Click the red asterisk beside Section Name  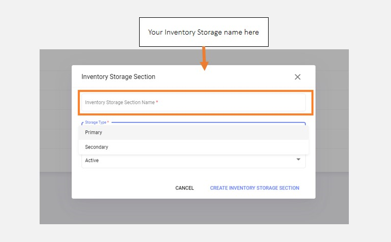point(157,102)
